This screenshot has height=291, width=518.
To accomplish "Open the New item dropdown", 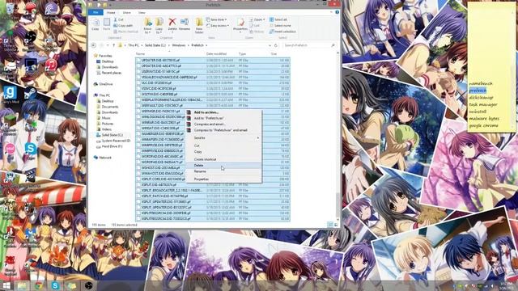I will pos(217,19).
